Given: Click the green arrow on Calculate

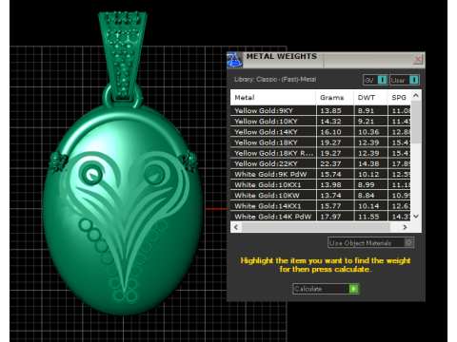Looking at the screenshot, I should [353, 289].
